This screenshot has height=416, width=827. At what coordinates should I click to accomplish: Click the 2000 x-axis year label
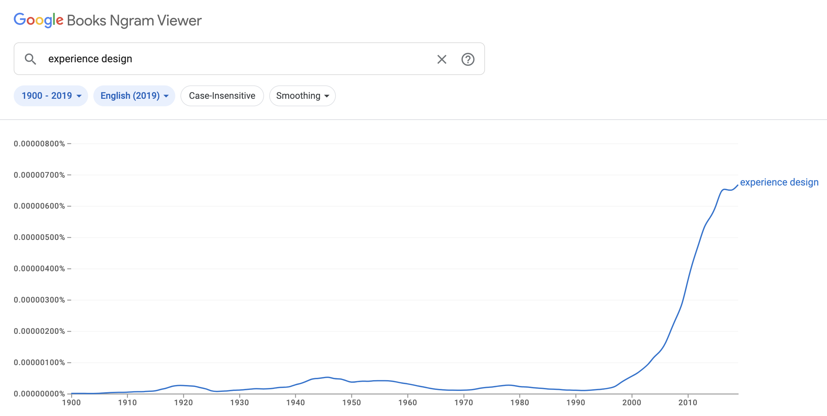click(632, 403)
